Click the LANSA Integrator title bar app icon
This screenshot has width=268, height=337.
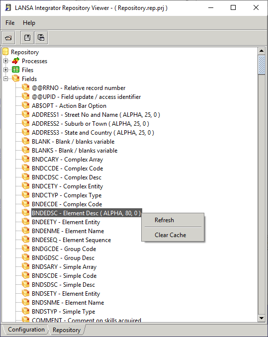[8, 8]
